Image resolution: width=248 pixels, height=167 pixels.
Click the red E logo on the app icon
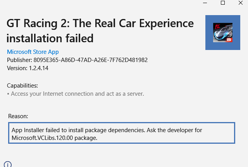217,27
